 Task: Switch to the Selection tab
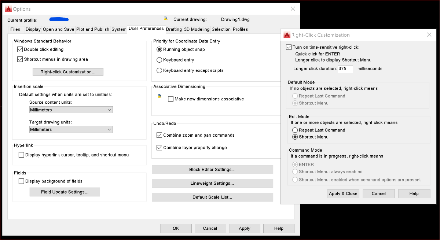[x=221, y=29]
